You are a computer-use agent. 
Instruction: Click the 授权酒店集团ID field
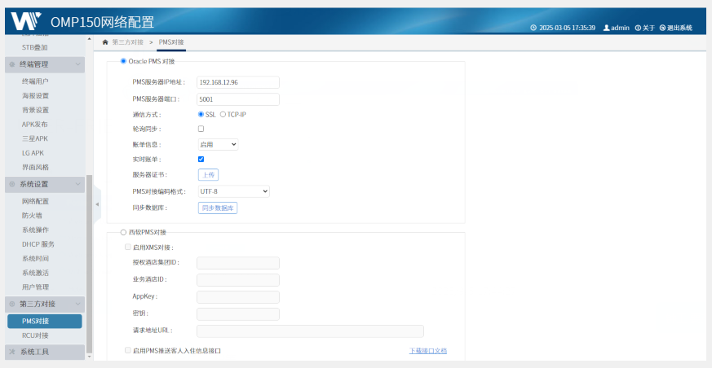[238, 263]
